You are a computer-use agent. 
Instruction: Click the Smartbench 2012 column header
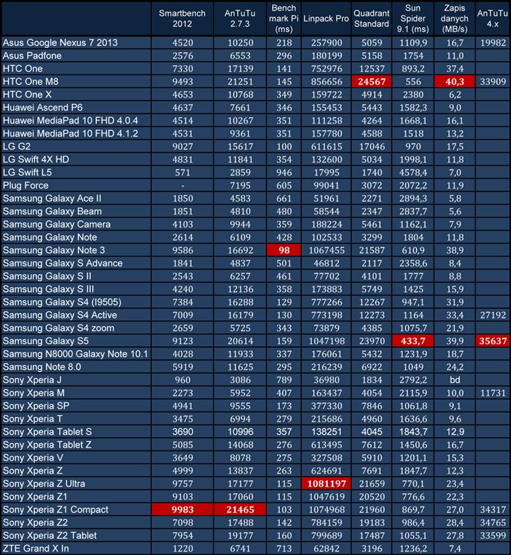[x=182, y=19]
